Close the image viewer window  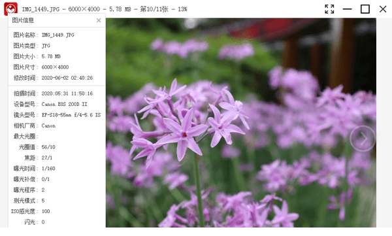tap(383, 9)
